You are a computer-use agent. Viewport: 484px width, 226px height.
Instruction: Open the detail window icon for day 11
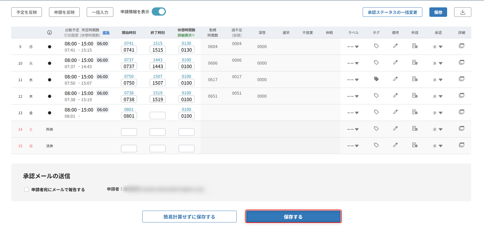[x=462, y=79]
